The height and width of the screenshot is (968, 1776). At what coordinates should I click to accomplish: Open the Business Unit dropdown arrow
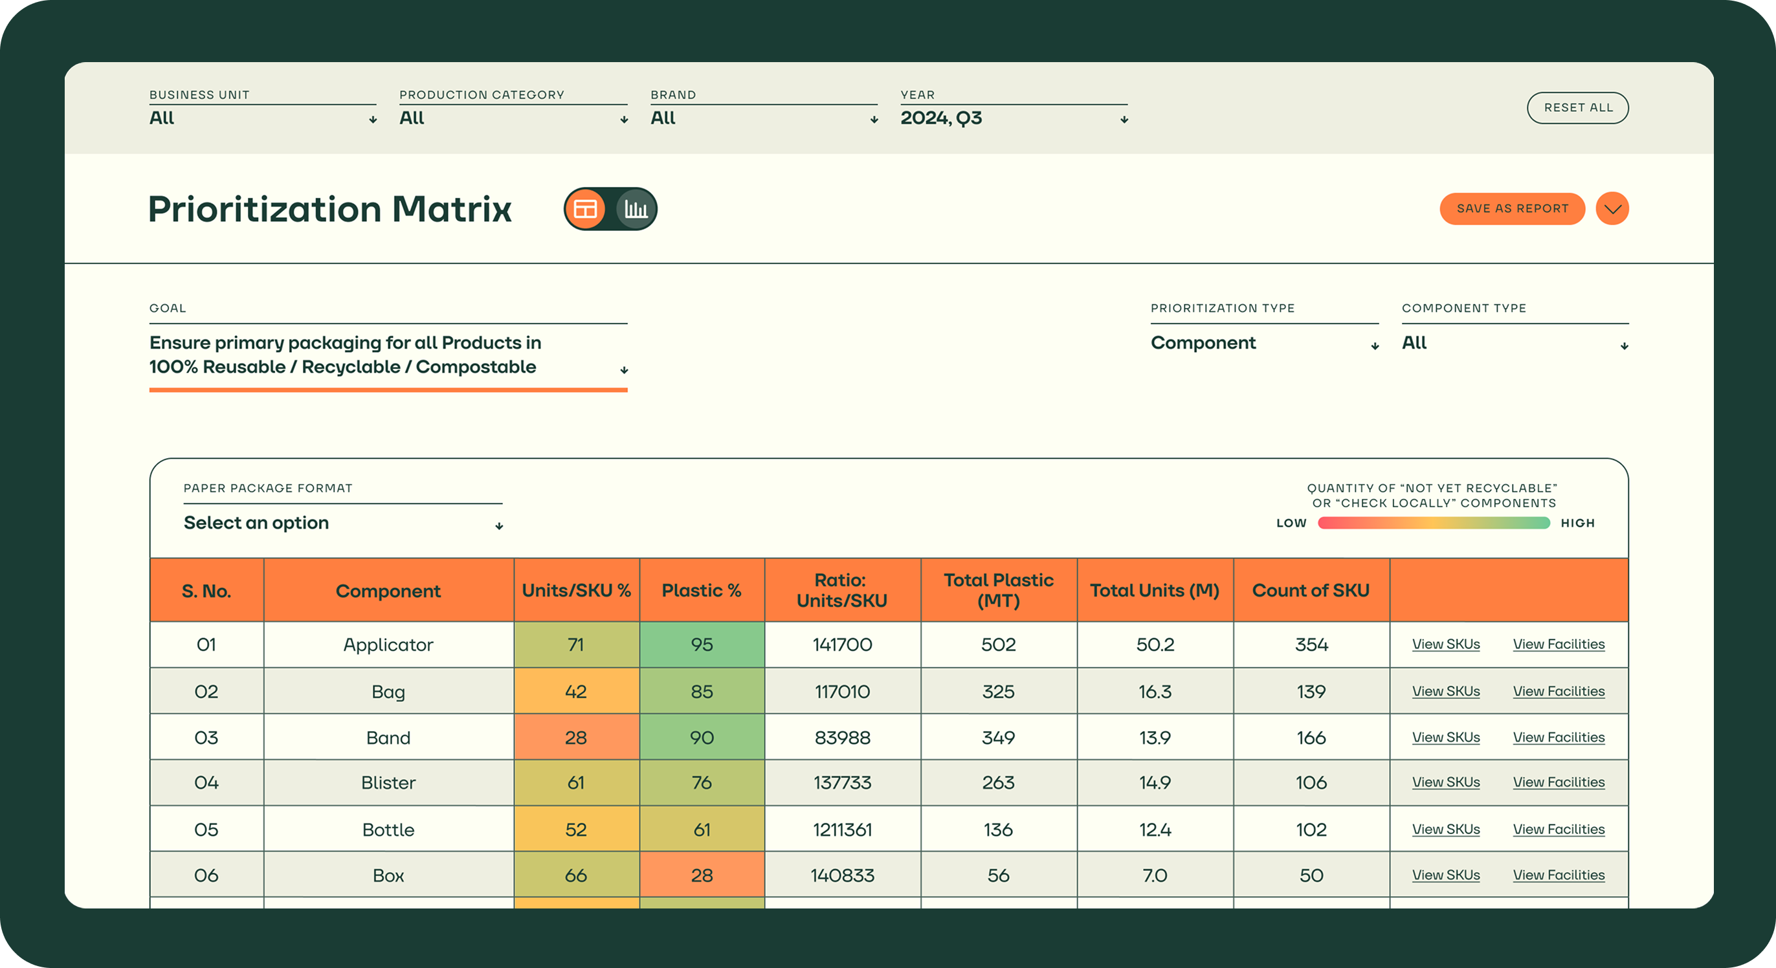pos(372,118)
